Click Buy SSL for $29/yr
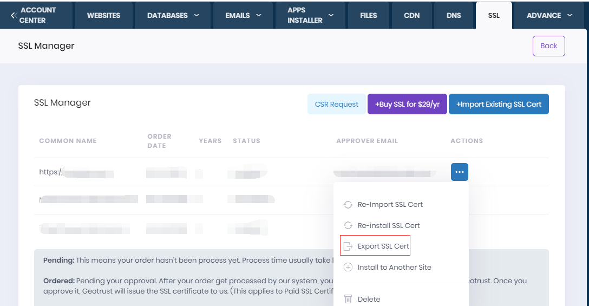This screenshot has width=589, height=306. click(407, 104)
